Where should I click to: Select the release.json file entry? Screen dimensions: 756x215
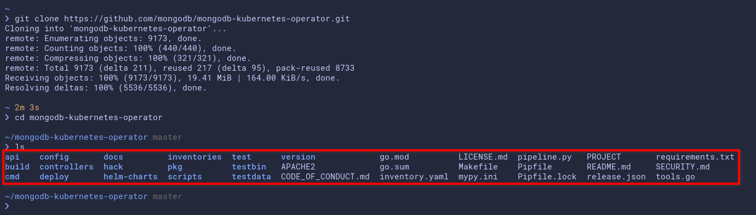(616, 177)
